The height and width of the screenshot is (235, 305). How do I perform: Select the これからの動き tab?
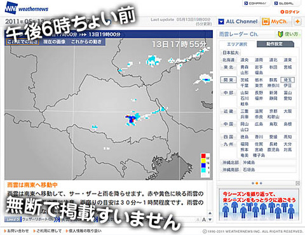[86, 42]
